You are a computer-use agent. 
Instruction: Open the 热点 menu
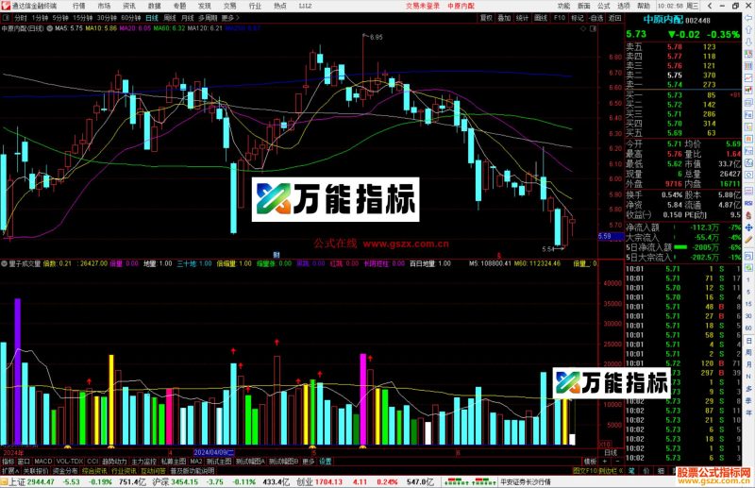(279, 6)
